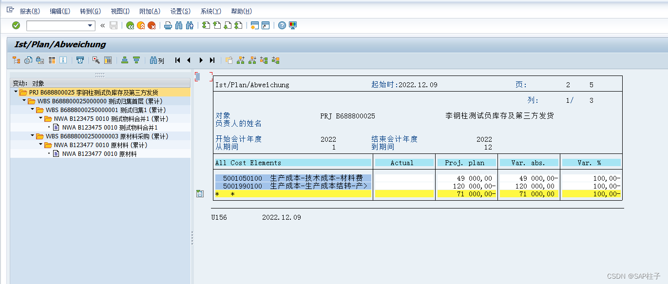Click the Print icon

(x=168, y=25)
